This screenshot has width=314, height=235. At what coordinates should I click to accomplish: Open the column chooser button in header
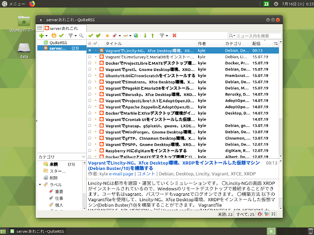coord(276,44)
